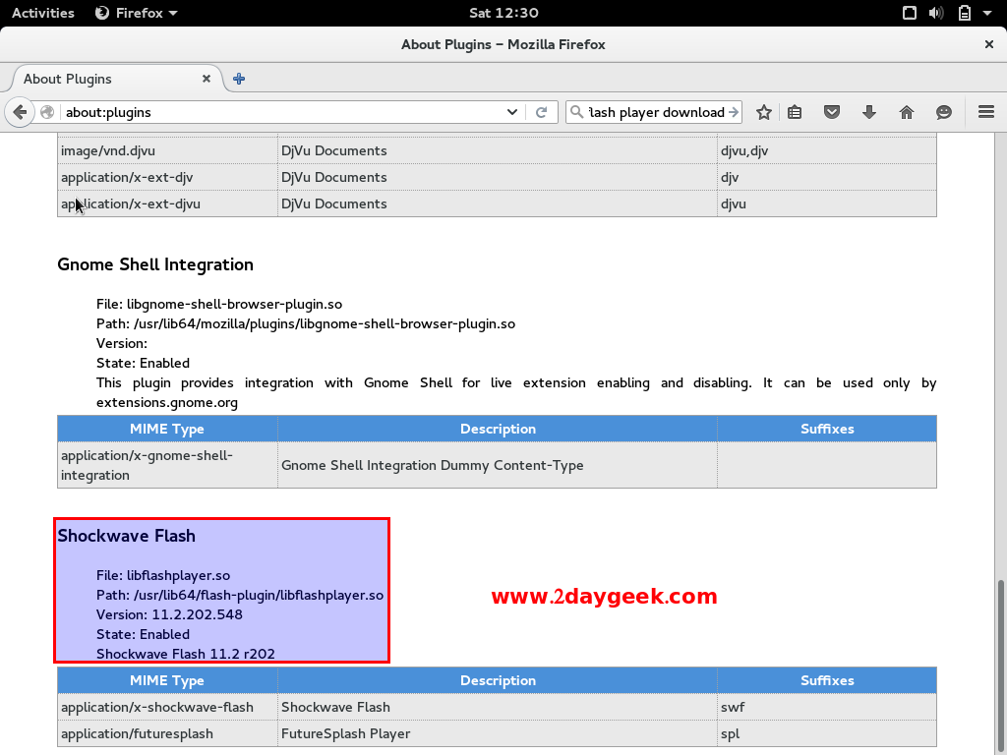Close the Firefox window
This screenshot has width=1007, height=755.
point(989,44)
